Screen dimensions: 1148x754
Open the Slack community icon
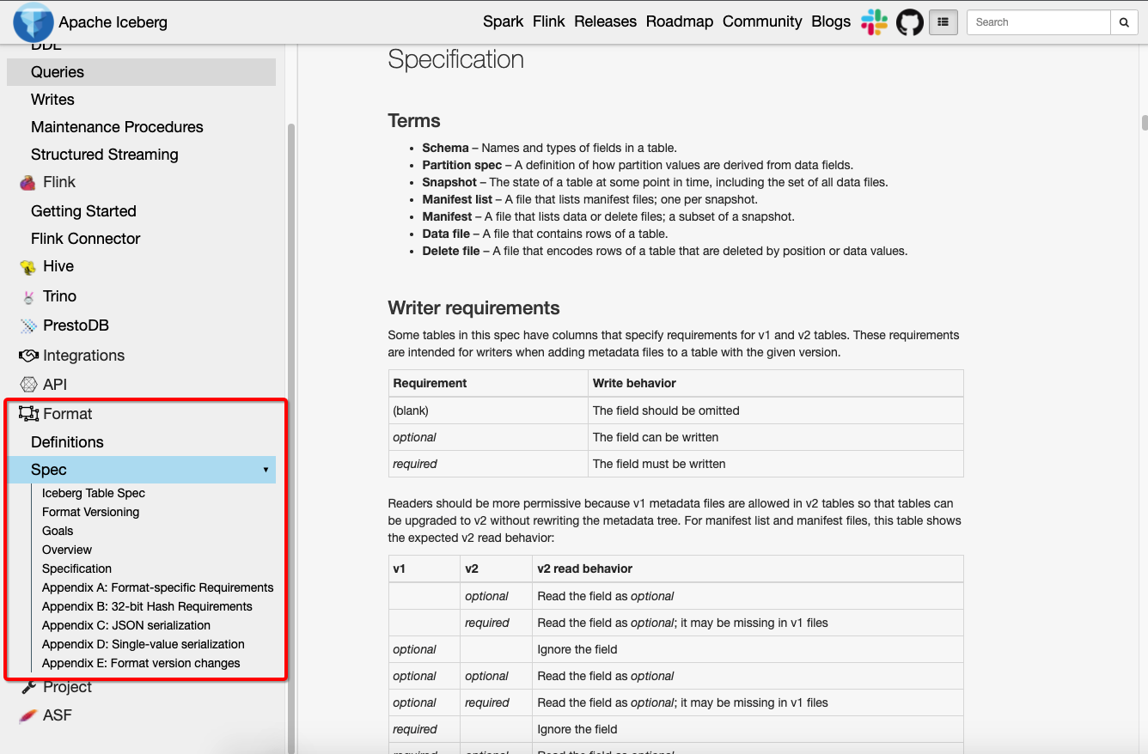874,22
